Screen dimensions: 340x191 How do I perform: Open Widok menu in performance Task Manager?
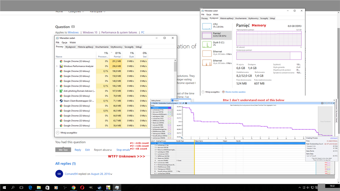216,15
